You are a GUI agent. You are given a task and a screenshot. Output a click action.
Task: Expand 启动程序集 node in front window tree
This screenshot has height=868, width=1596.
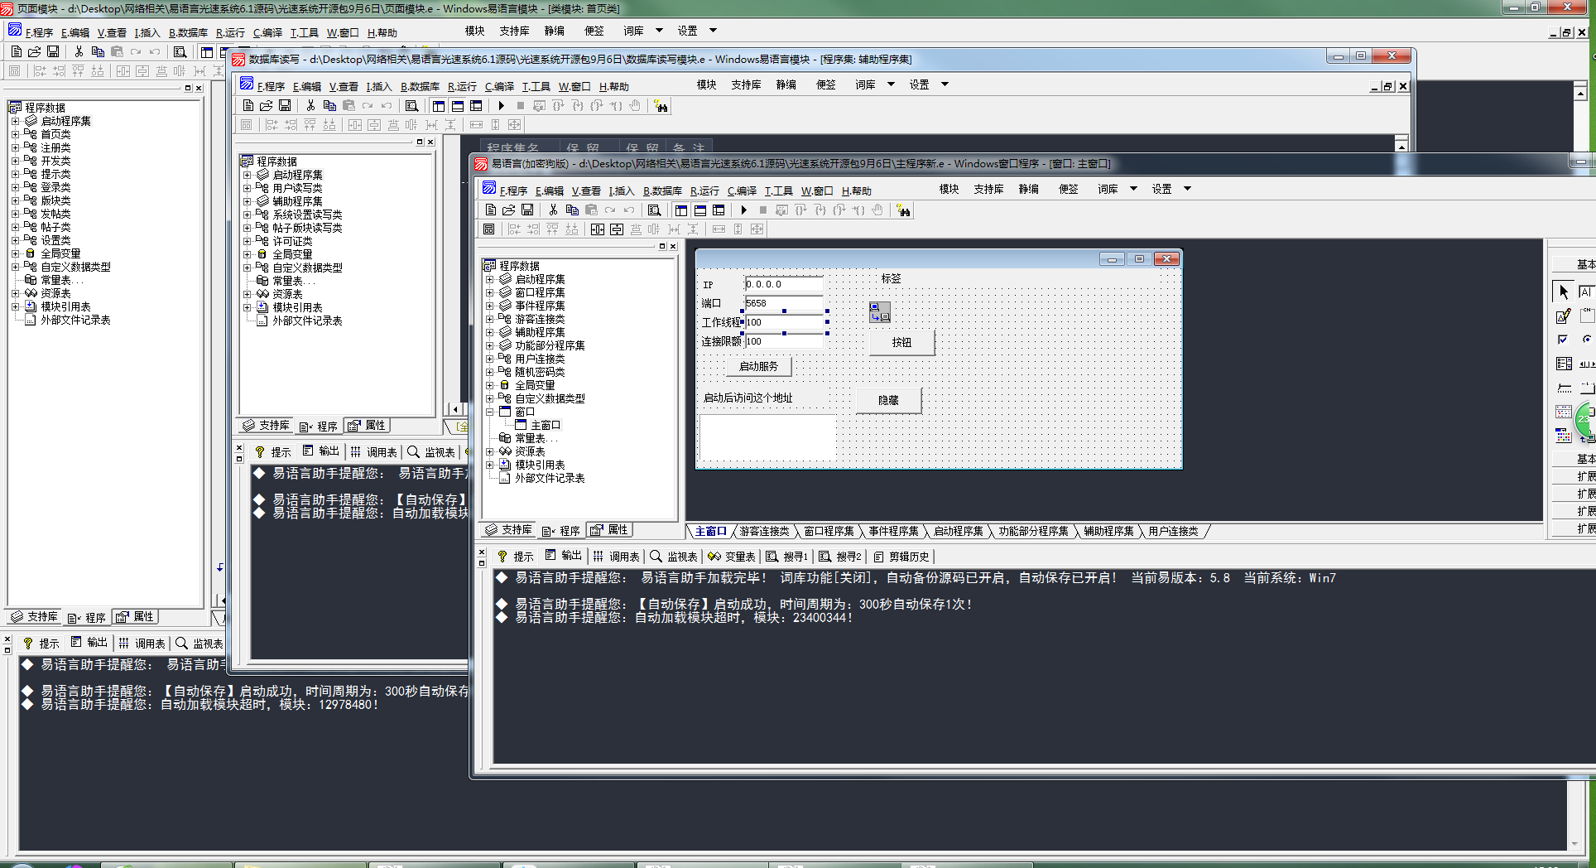(x=489, y=279)
